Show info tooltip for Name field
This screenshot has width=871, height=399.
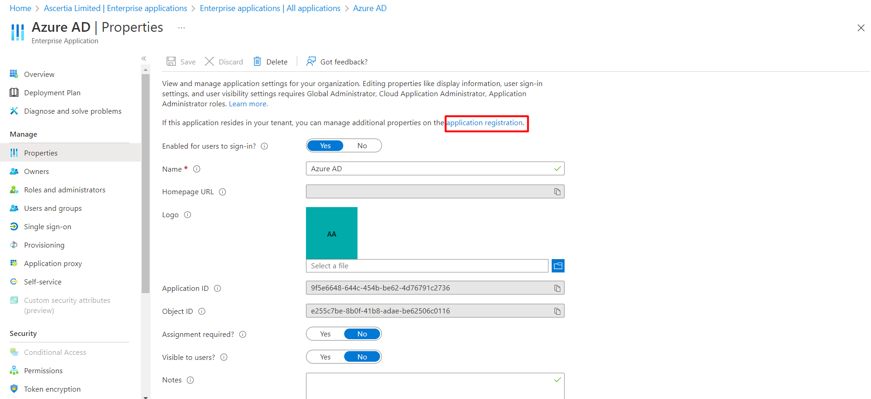point(197,169)
